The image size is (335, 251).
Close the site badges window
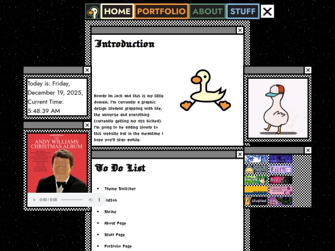(308, 150)
